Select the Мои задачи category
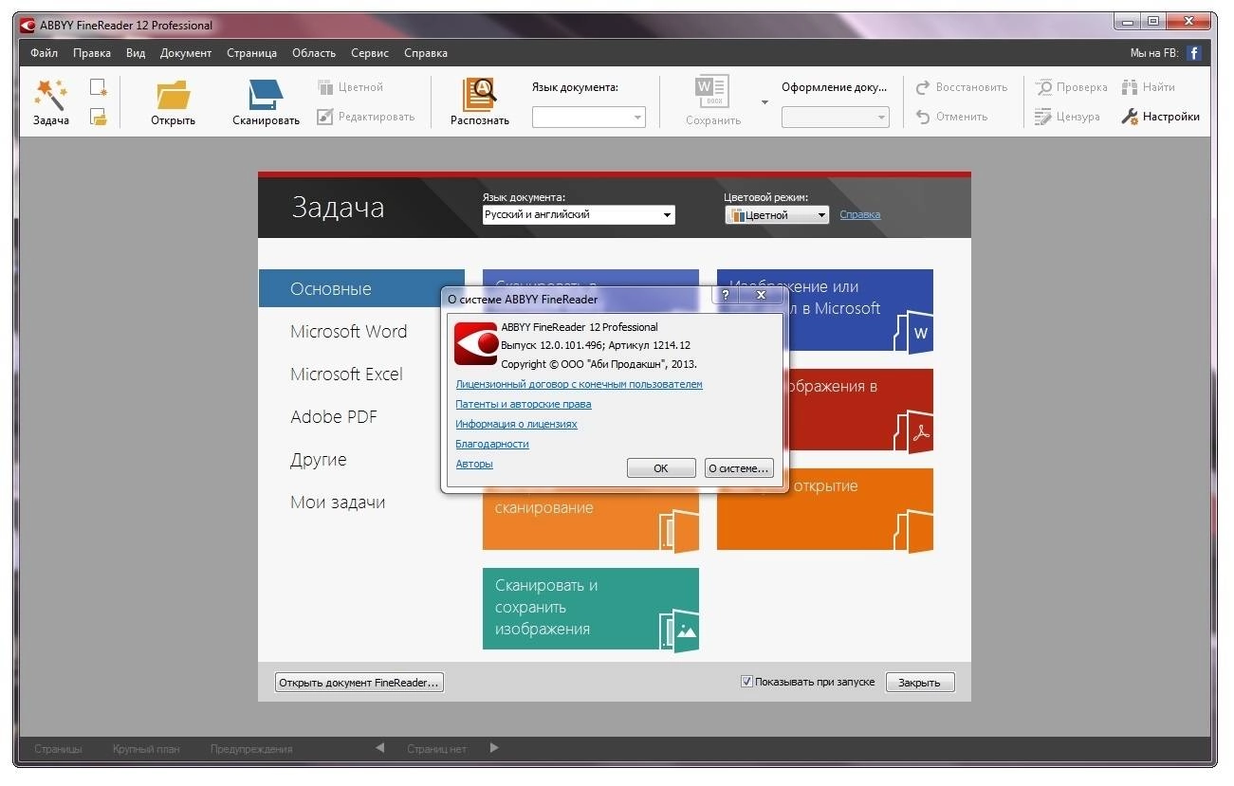The height and width of the screenshot is (786, 1234). pos(338,502)
